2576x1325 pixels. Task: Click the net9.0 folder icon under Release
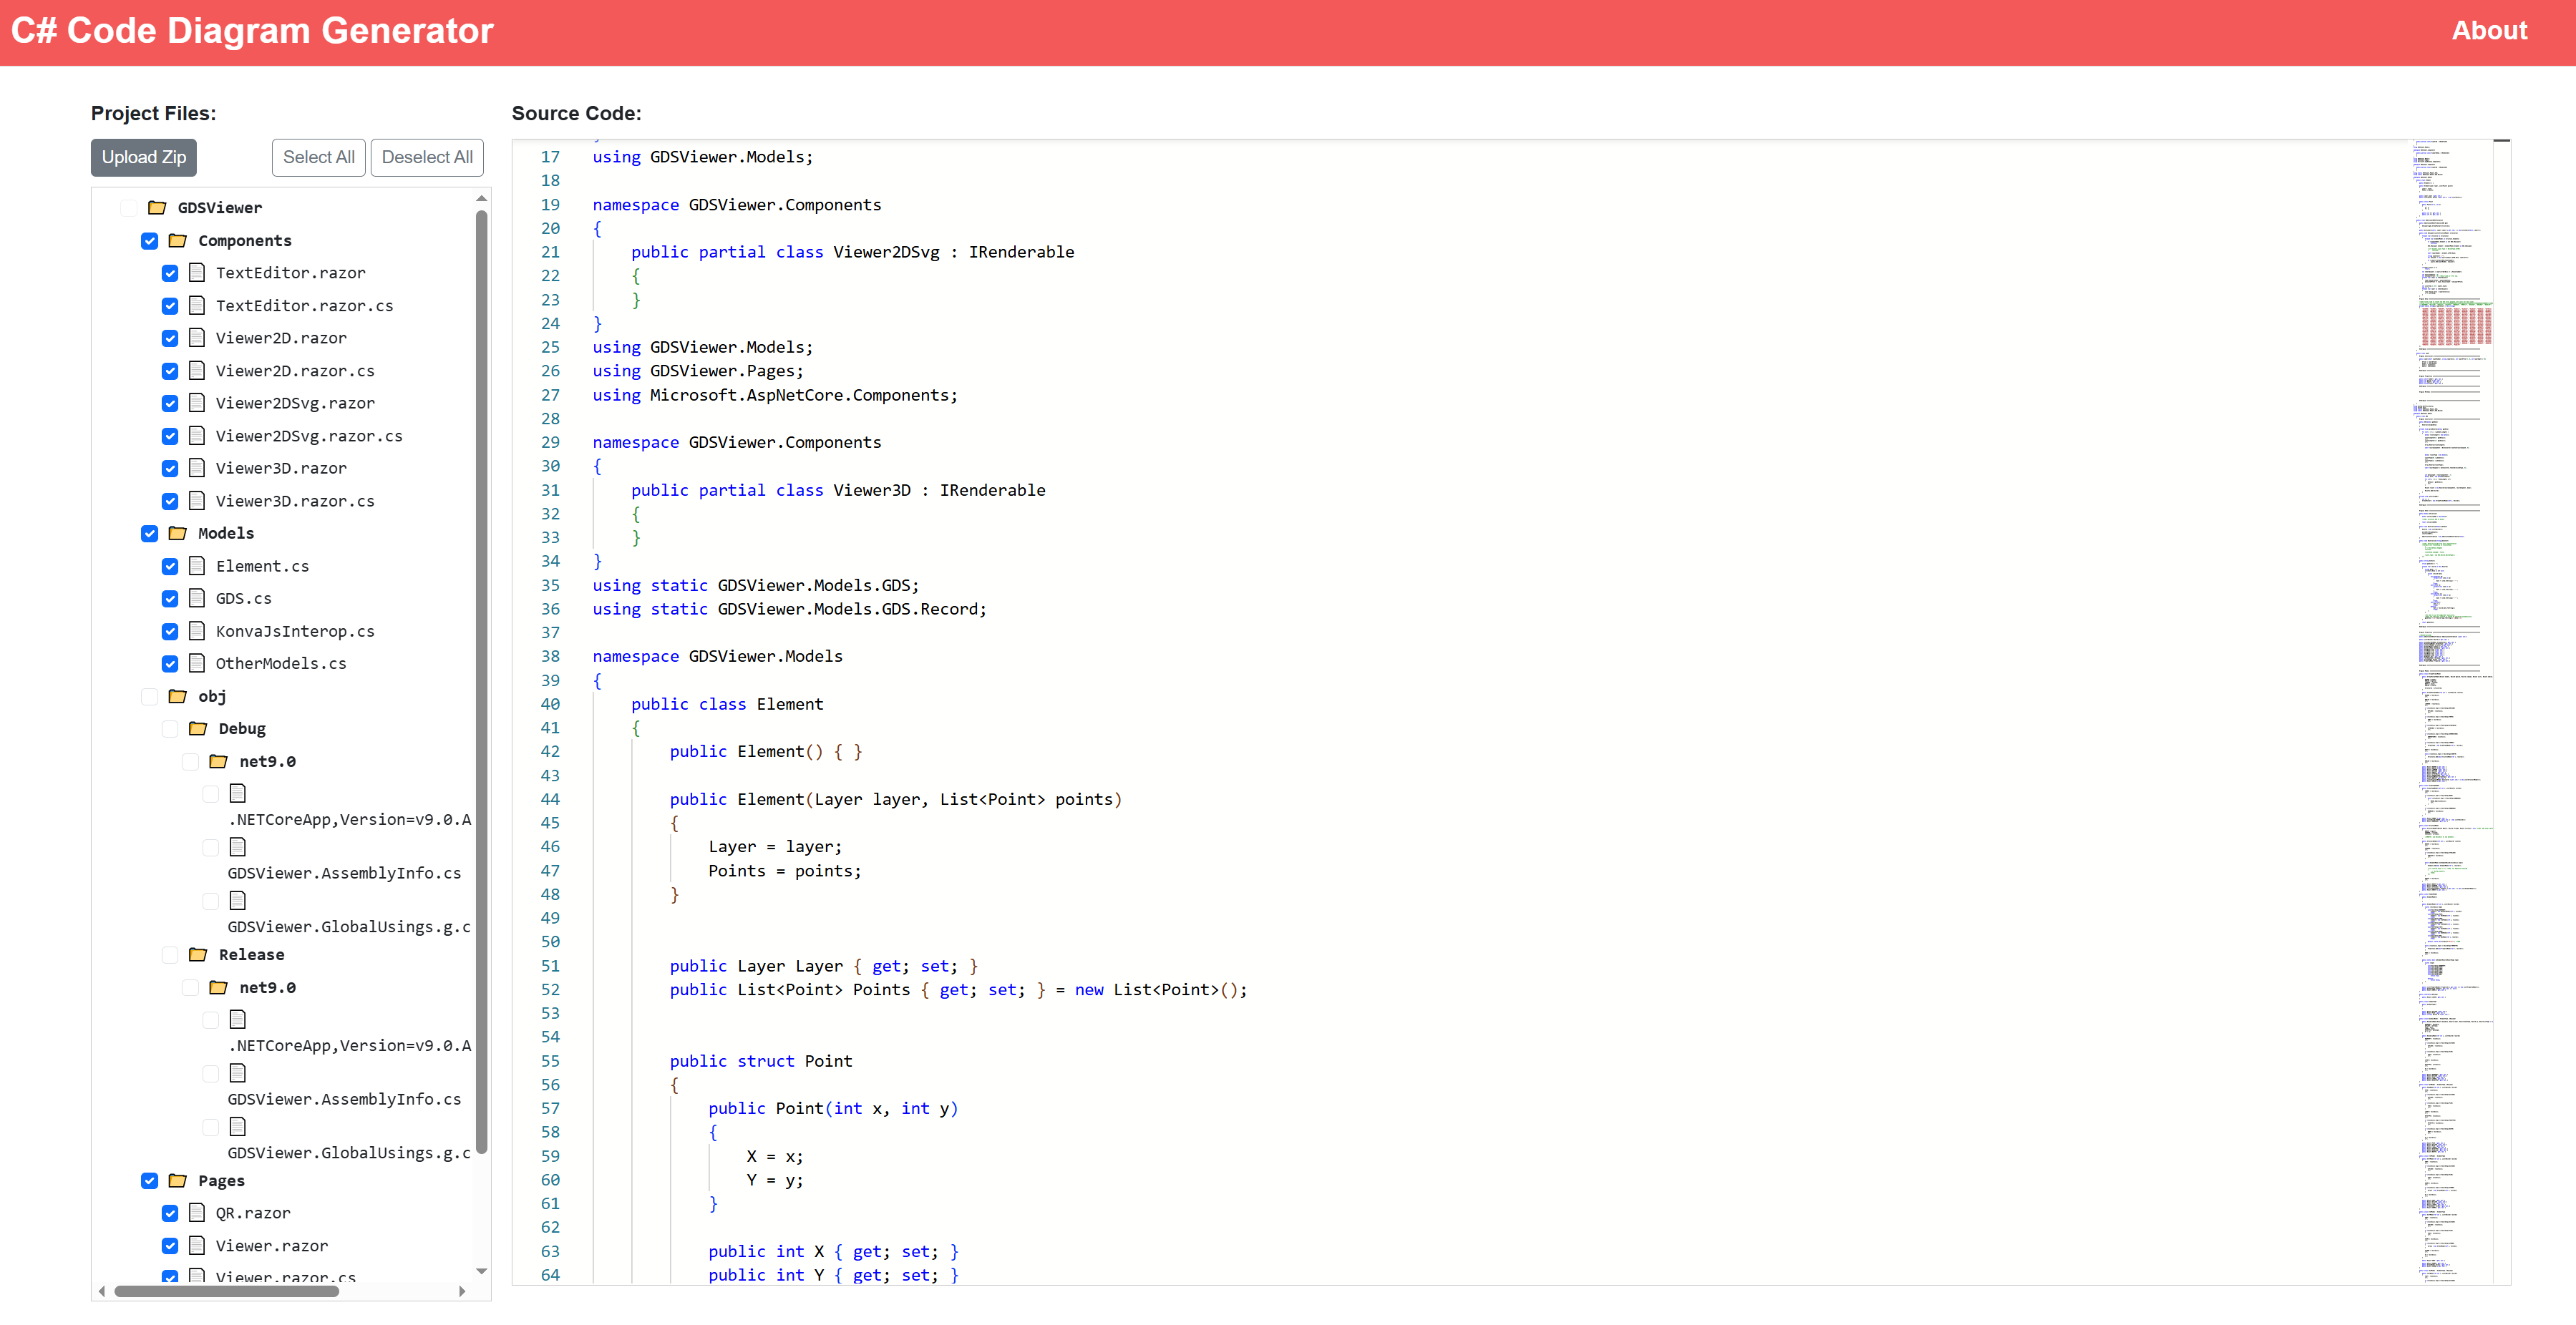click(x=219, y=987)
